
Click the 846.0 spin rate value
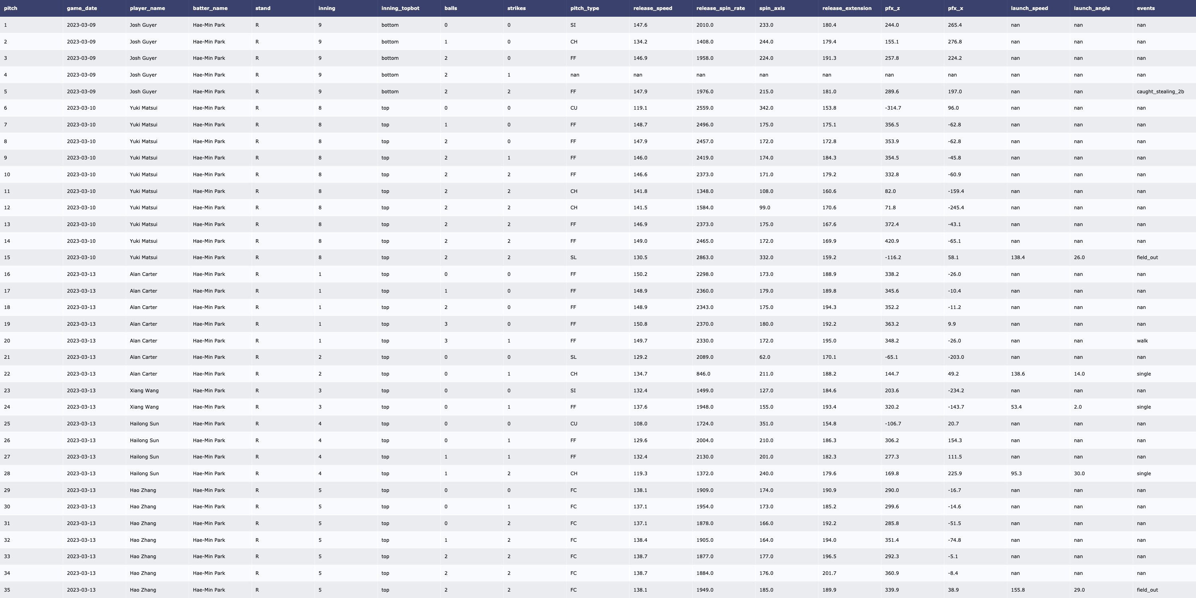click(703, 374)
